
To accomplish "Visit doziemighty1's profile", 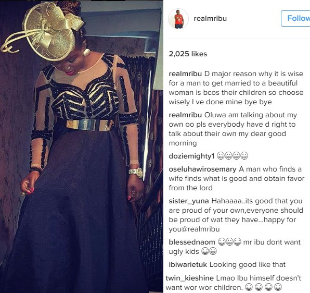I will click(191, 156).
